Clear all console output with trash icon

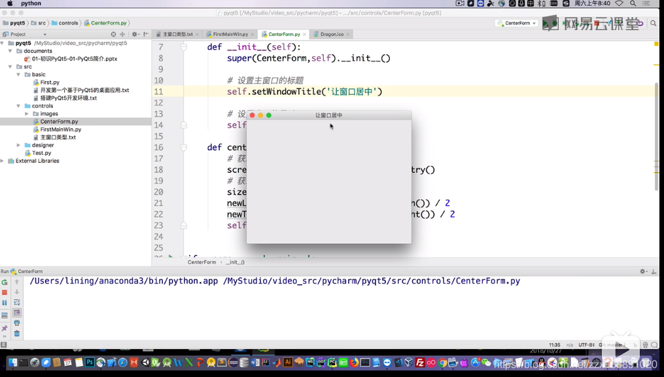(17, 333)
